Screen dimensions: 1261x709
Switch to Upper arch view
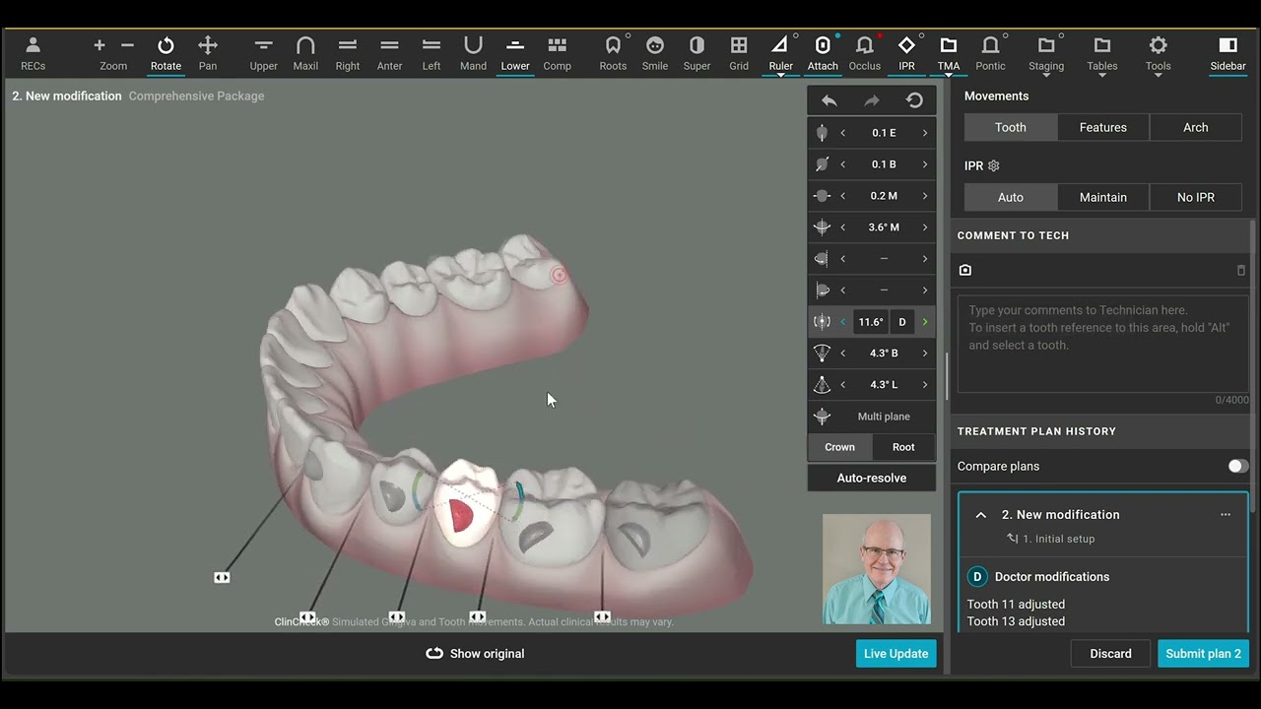[x=263, y=53]
